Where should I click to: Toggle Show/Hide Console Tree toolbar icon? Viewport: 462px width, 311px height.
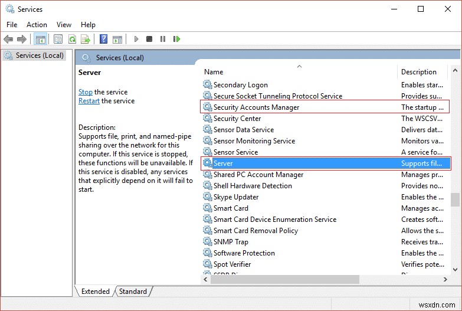(x=40, y=39)
